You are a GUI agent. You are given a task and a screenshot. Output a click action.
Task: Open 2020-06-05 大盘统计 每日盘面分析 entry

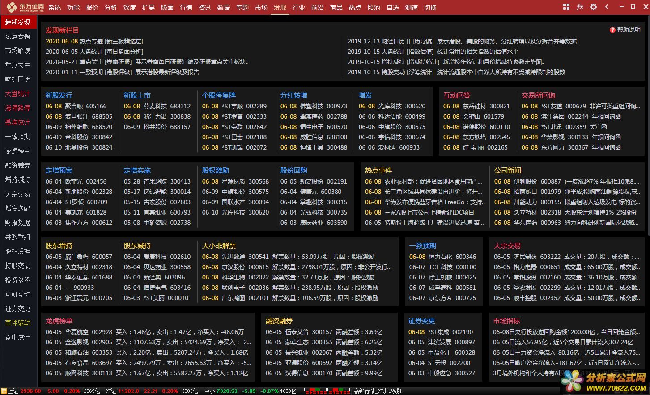pos(94,52)
